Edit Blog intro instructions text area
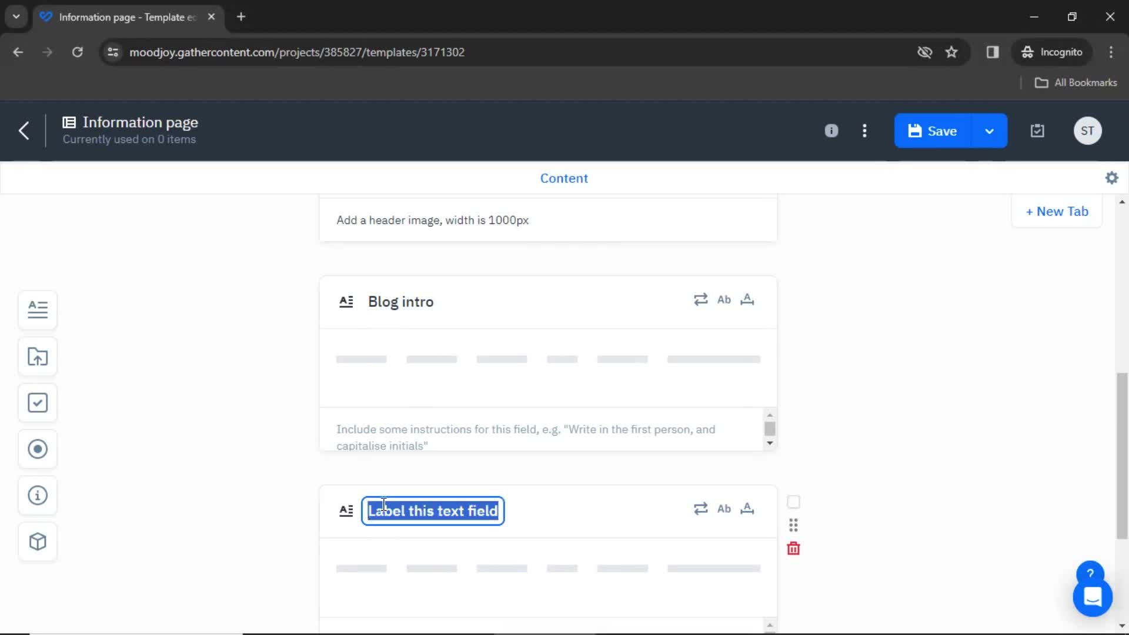 pos(541,430)
